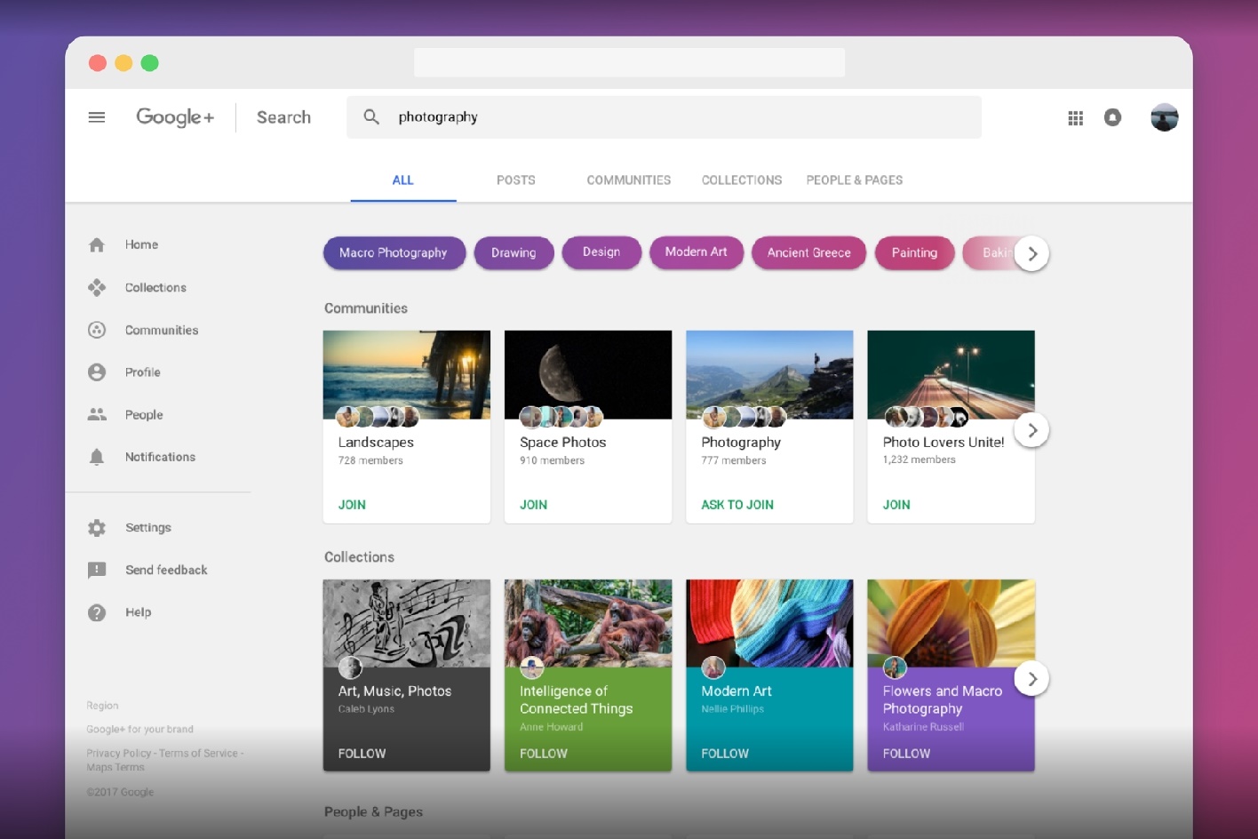Filter results by Macro Photography chip

coord(394,252)
